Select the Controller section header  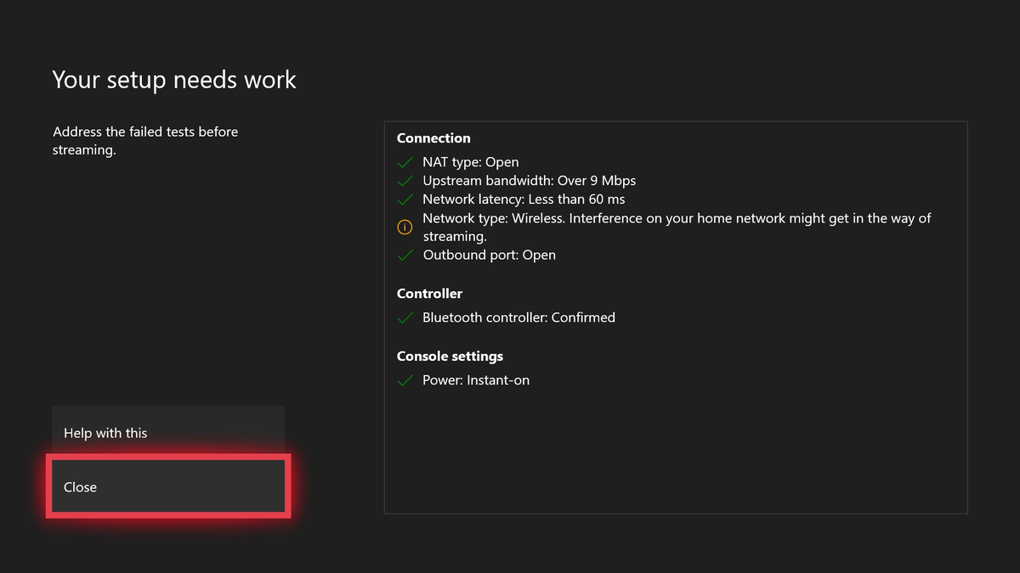(x=429, y=293)
